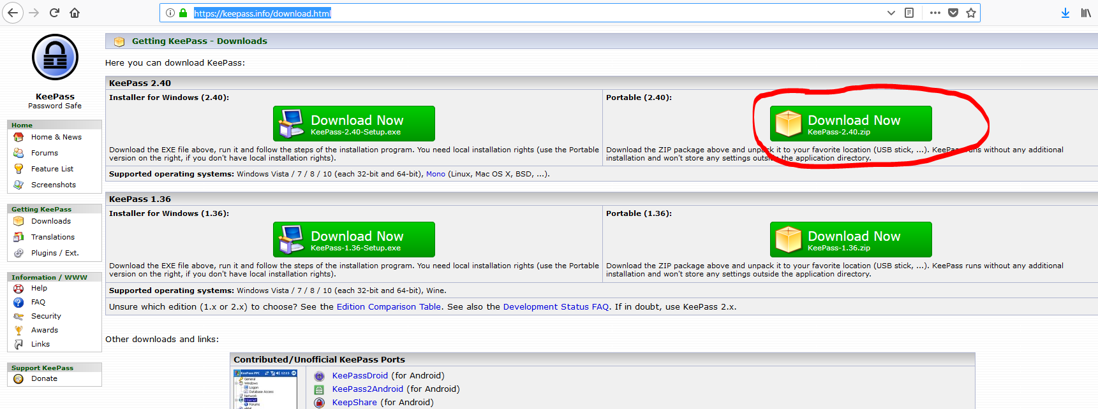1098x409 pixels.
Task: Click the KeePass PPC screenshot thumbnail
Action: [265, 389]
